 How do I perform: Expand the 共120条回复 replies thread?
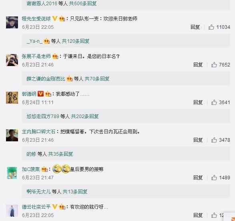(76, 41)
